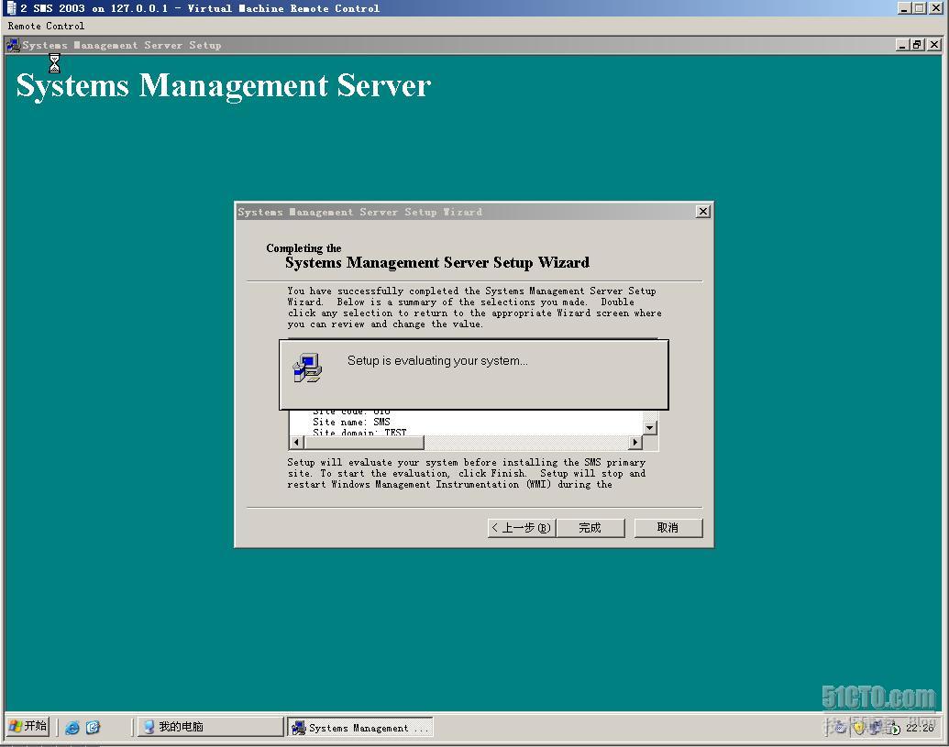Click the summary list scroll down arrow
949x747 pixels.
pyautogui.click(x=649, y=428)
